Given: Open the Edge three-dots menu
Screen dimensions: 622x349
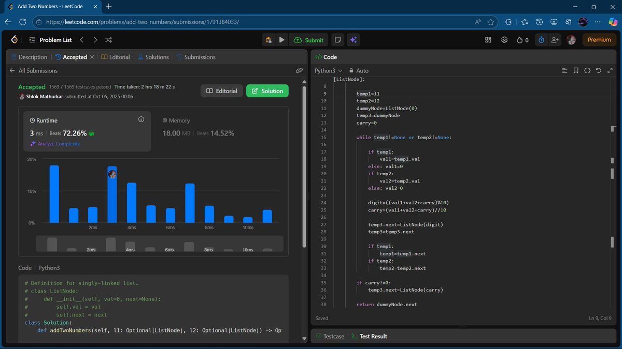Looking at the screenshot, I should [598, 22].
